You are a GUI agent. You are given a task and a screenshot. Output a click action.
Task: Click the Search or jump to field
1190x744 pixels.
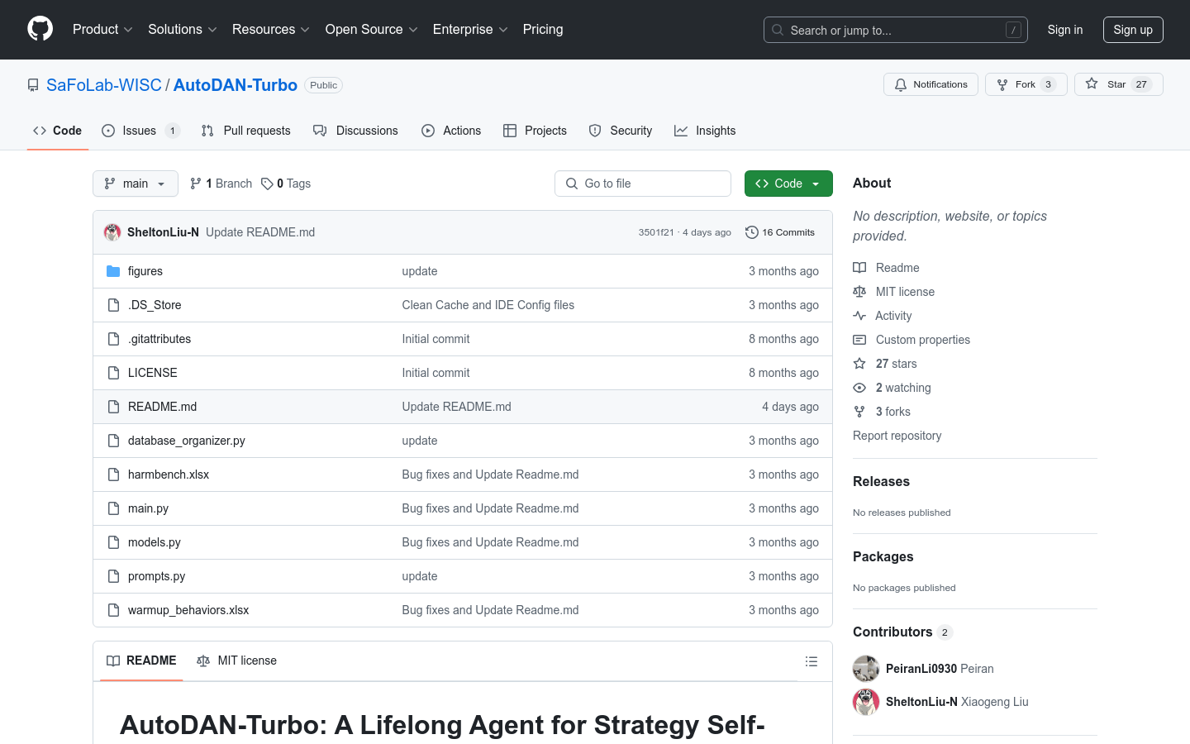(x=896, y=30)
